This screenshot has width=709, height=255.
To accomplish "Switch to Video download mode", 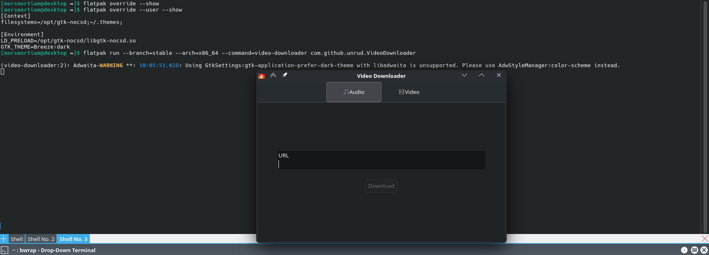I will pos(409,92).
